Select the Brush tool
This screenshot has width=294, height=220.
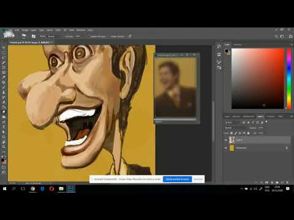4,87
